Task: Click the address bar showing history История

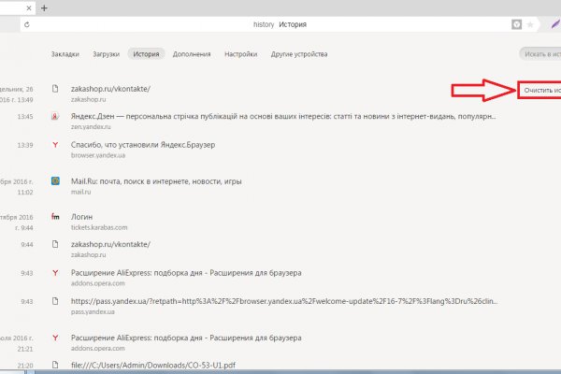Action: 280,24
